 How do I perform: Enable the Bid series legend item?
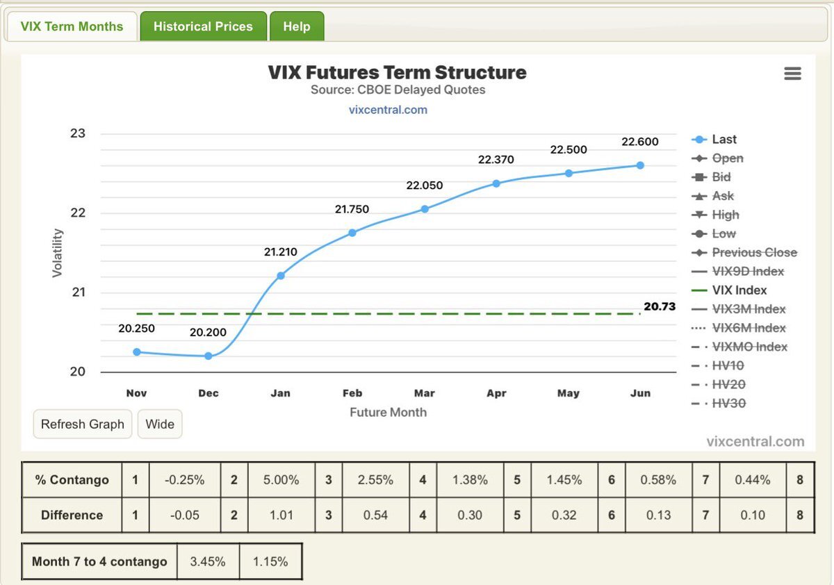click(x=721, y=177)
